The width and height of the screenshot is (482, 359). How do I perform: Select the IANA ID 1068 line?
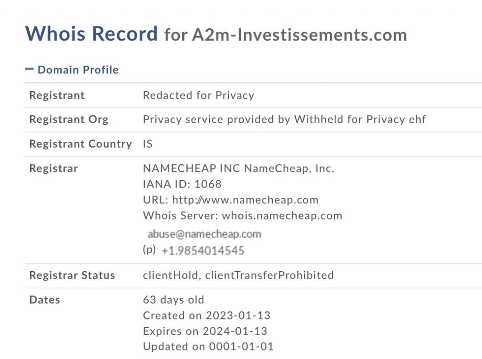pos(182,184)
